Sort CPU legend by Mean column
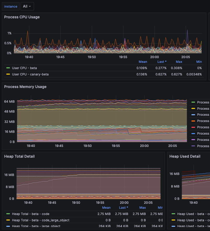 coord(143,62)
